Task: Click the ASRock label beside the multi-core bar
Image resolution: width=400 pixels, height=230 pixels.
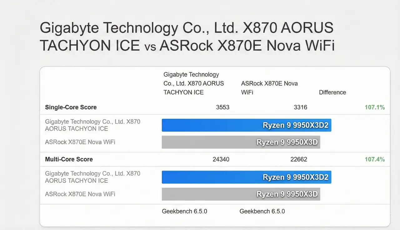Action: [80, 194]
